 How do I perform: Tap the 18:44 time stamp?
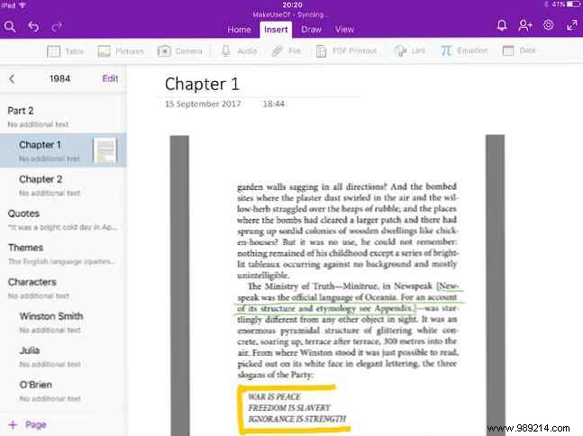(x=274, y=104)
